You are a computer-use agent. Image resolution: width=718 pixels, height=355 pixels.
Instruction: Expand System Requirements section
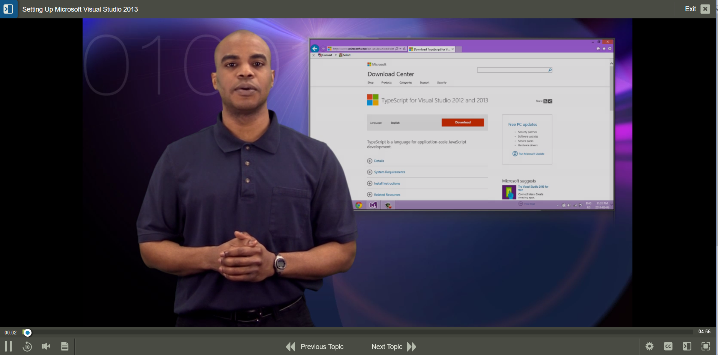coord(389,172)
